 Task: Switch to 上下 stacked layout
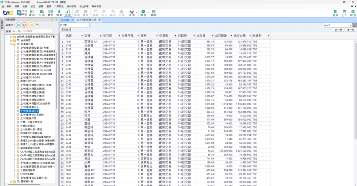(344, 13)
